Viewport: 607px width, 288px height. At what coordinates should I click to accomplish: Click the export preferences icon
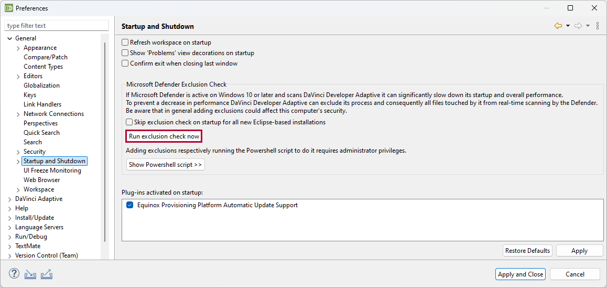click(47, 274)
